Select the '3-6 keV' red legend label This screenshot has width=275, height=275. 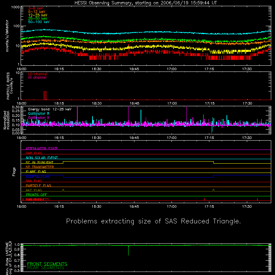coord(35,8)
